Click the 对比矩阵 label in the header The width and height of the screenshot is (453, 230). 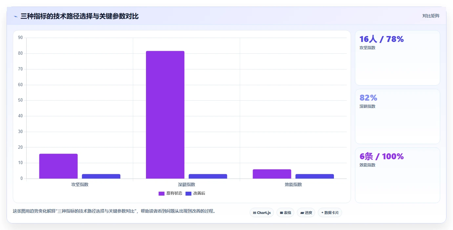[x=431, y=16]
